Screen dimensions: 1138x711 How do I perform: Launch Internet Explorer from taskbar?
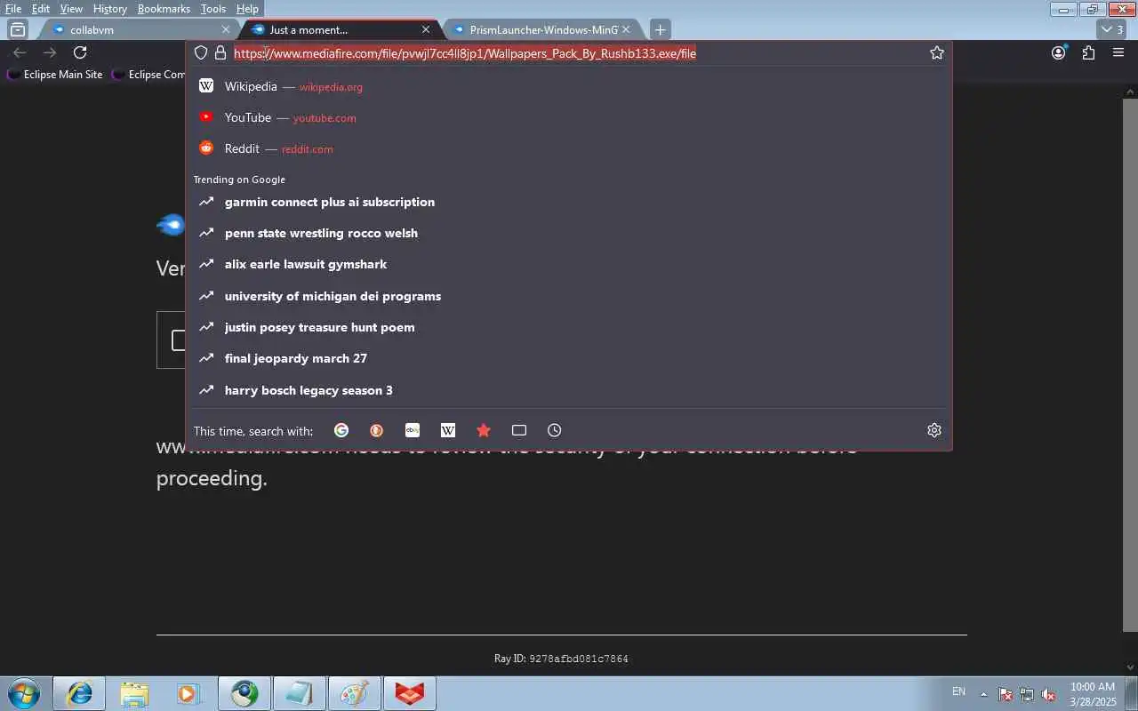pyautogui.click(x=79, y=693)
